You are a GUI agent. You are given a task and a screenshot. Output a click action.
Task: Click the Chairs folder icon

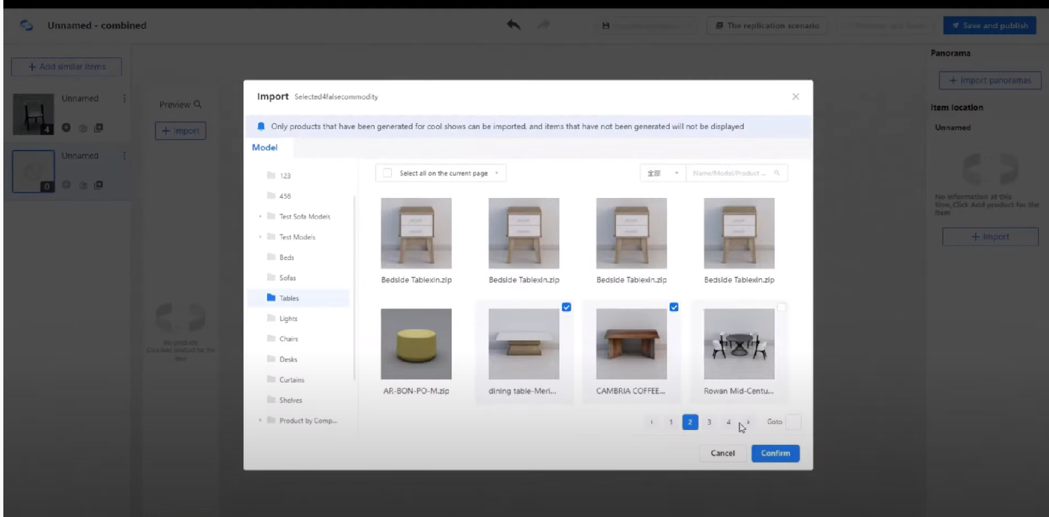tap(271, 339)
